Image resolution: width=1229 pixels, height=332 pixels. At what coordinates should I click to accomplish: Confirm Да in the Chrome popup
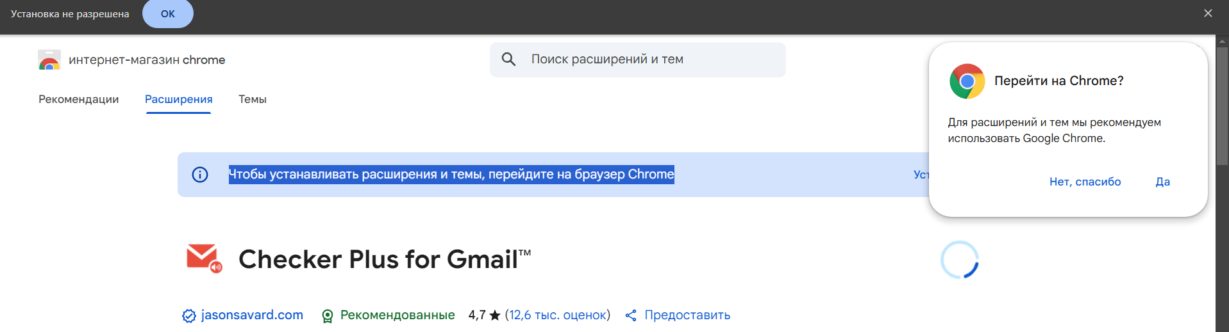1162,182
